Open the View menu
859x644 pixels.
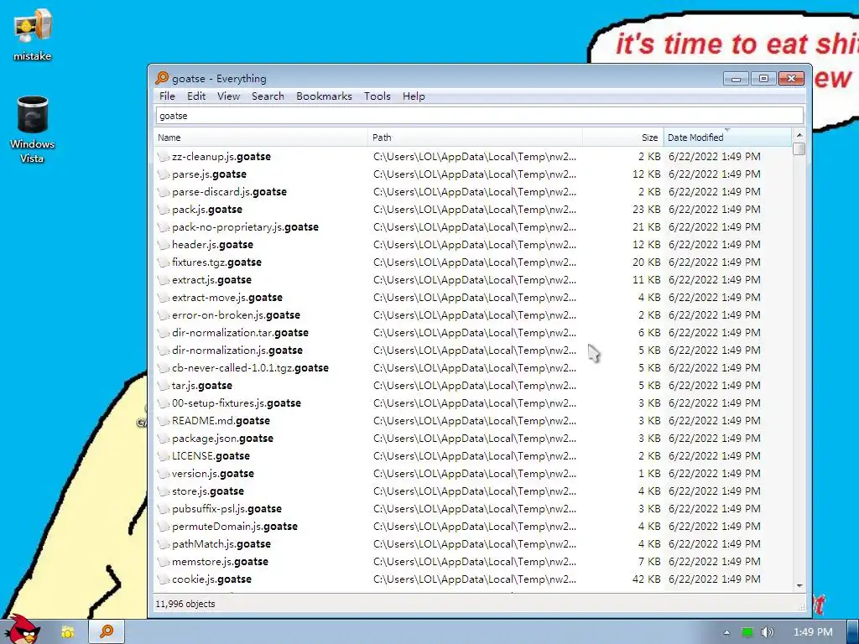coord(228,96)
